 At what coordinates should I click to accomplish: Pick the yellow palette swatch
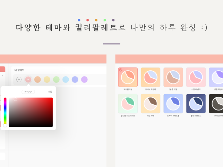click(47, 79)
